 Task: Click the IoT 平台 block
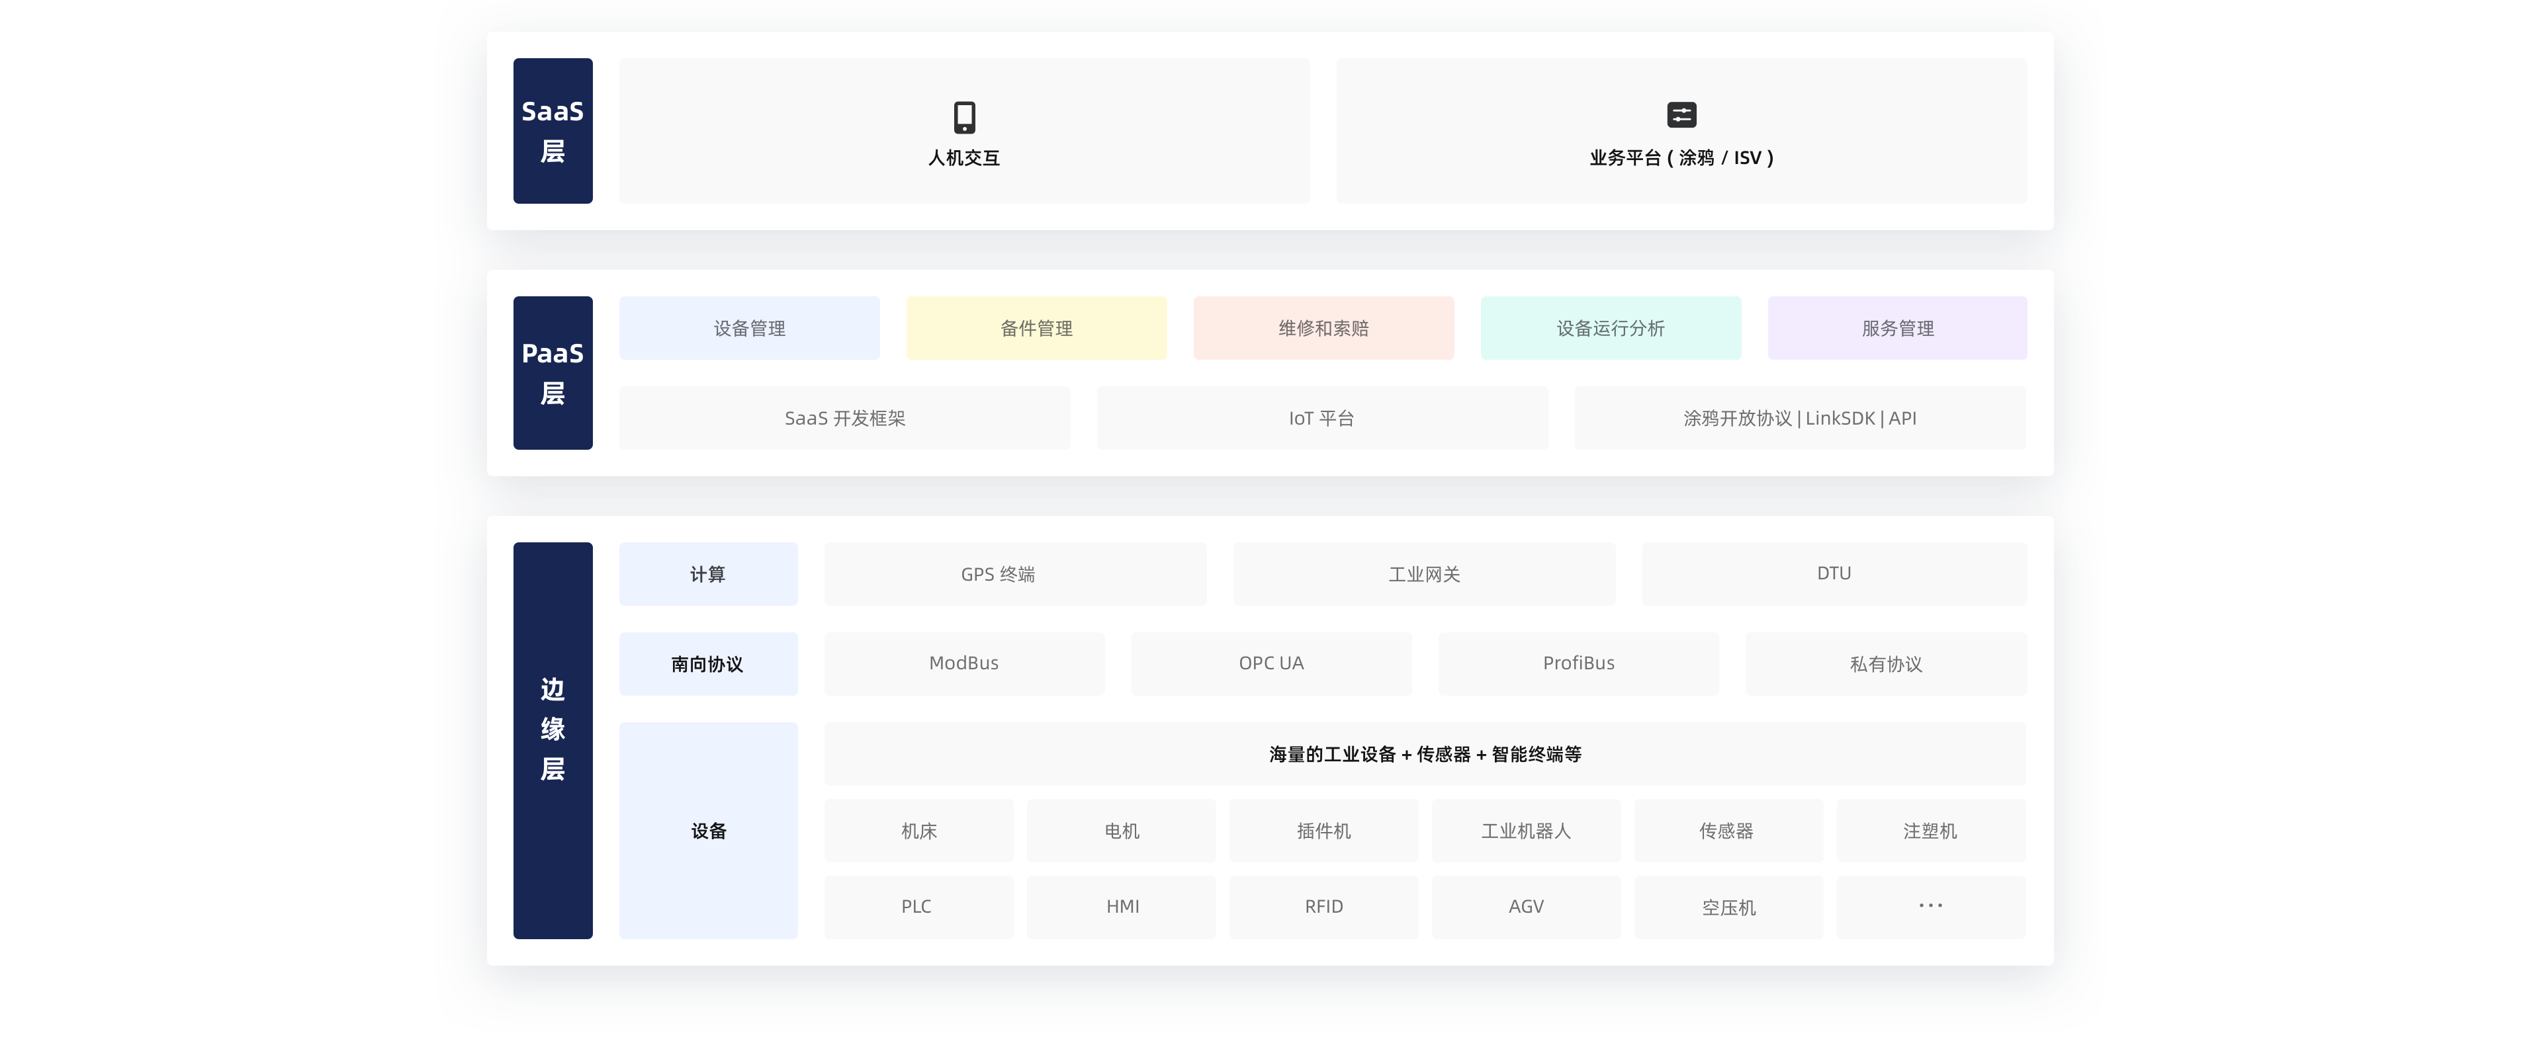click(1322, 418)
